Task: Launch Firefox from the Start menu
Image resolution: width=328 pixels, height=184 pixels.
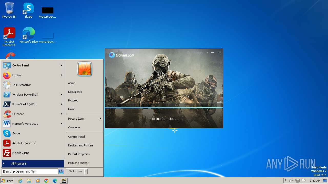Action: [x=33, y=75]
